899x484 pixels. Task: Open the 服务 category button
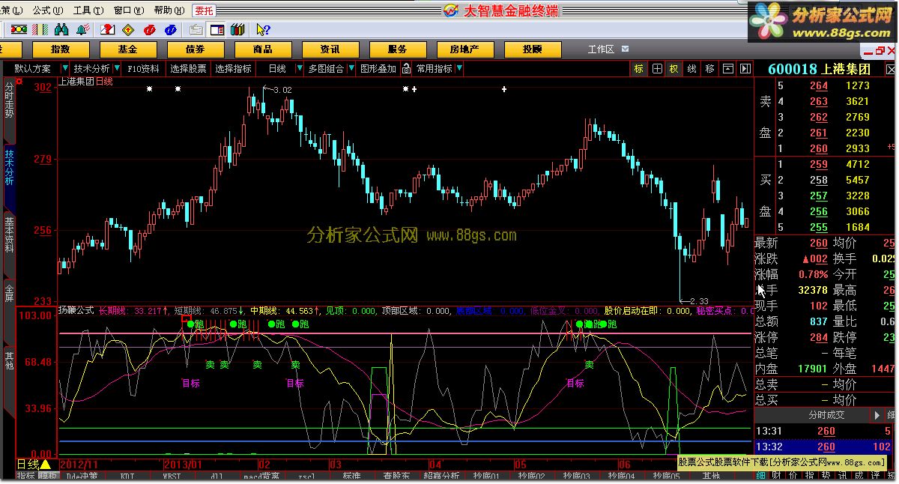coord(398,49)
